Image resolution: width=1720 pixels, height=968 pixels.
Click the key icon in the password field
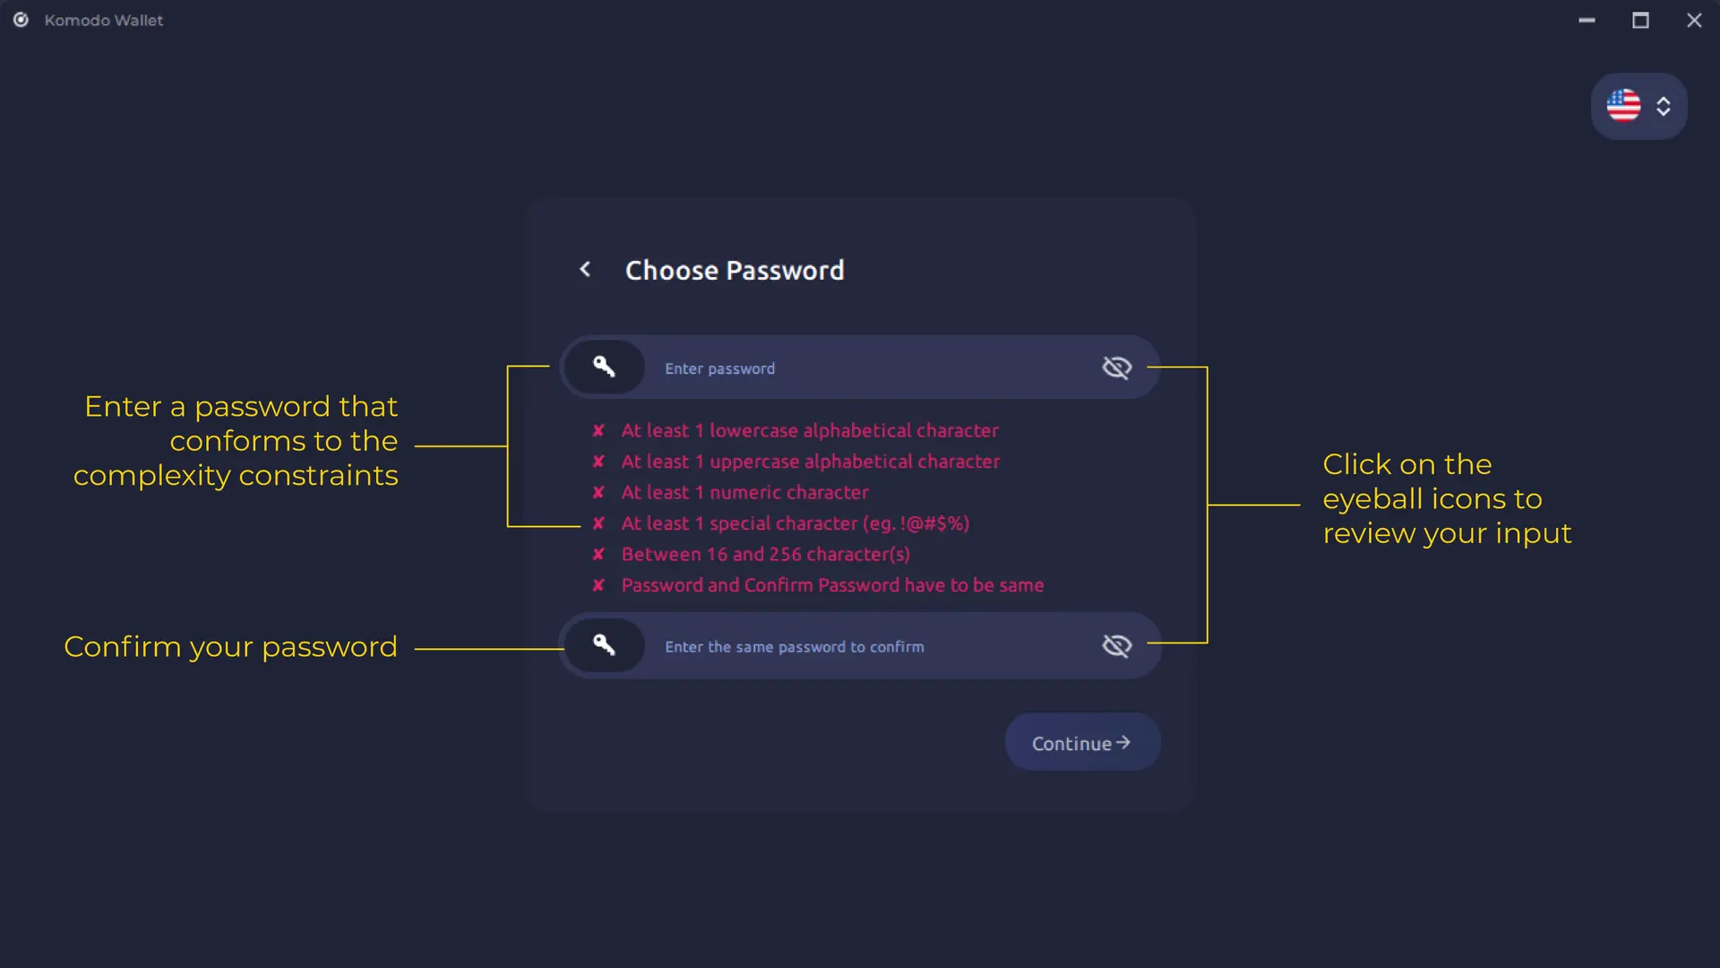pyautogui.click(x=604, y=367)
